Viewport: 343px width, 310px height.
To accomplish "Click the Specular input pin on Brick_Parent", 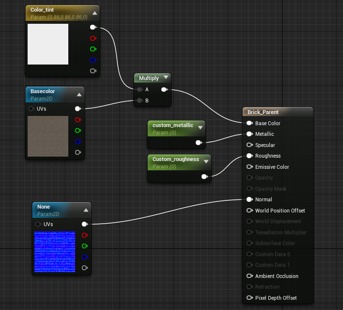I will coord(249,145).
